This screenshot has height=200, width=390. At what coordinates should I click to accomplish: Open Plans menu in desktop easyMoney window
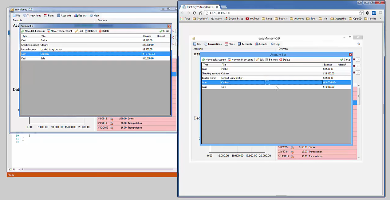tap(49, 15)
